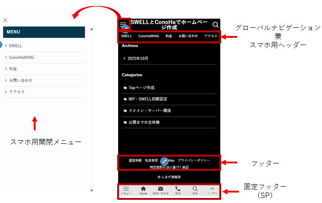Screen dimensions: 322x203
Task: Click the site title SWELLとConoHaでホームページ作成
Action: 169,25
